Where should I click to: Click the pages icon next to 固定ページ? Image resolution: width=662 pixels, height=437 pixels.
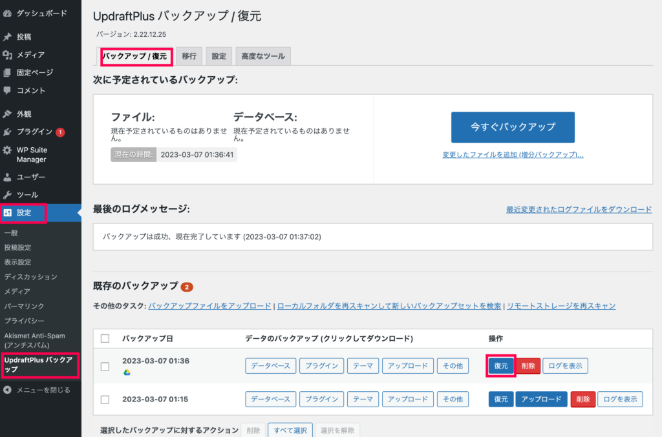click(7, 72)
